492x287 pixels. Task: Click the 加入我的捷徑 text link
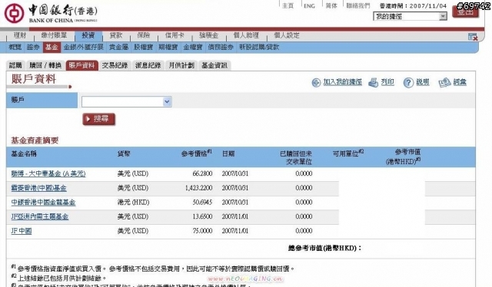(343, 82)
